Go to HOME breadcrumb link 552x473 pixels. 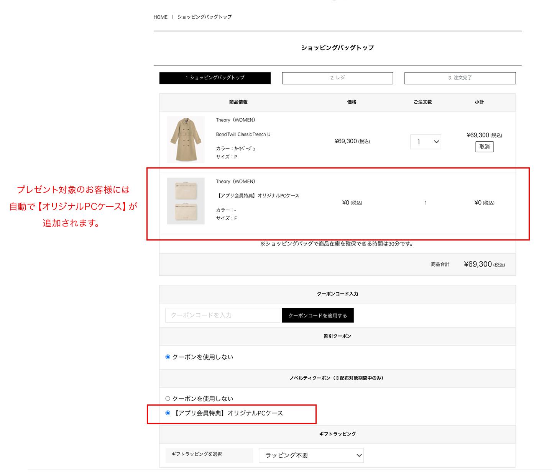pos(160,17)
